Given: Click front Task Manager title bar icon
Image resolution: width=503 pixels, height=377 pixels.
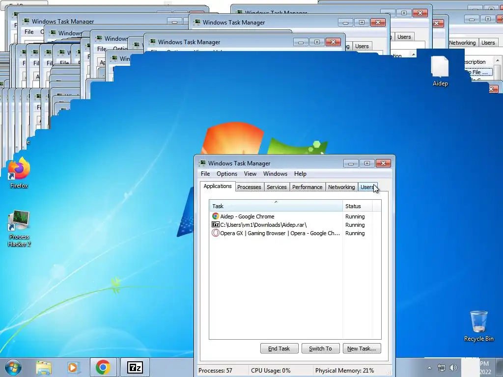Looking at the screenshot, I should [202, 163].
